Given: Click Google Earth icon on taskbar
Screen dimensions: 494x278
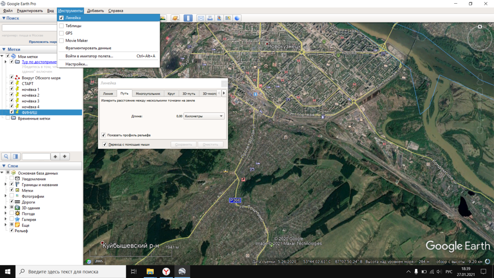Looking at the screenshot, I should (182, 271).
